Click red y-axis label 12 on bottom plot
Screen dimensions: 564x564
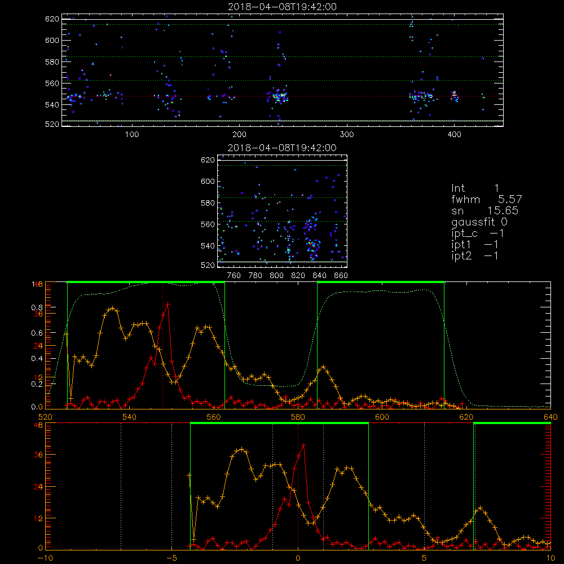38,519
